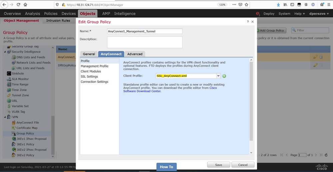Click the Certificate Map tree icon
This screenshot has height=172, width=333.
coord(14,128)
